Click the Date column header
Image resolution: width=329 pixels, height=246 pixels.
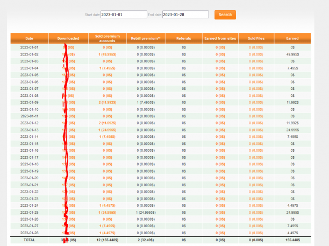coord(30,38)
